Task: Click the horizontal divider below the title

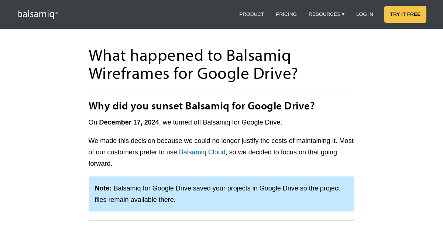Action: tap(221, 90)
